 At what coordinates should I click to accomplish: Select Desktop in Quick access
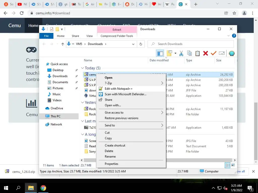click(x=58, y=70)
